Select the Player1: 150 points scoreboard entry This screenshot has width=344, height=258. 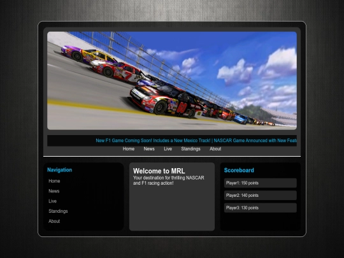(x=261, y=183)
